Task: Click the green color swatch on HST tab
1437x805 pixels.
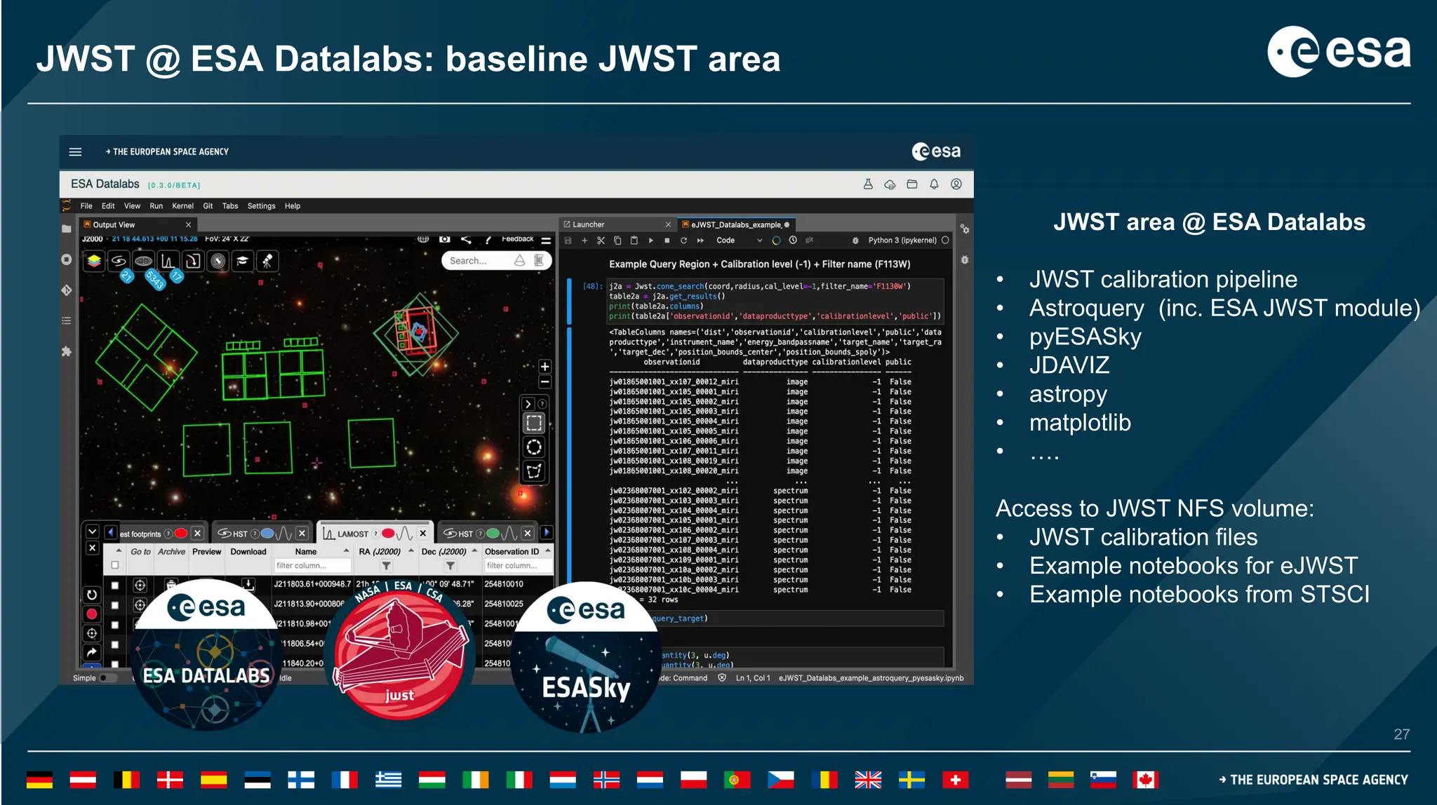Action: click(x=493, y=534)
